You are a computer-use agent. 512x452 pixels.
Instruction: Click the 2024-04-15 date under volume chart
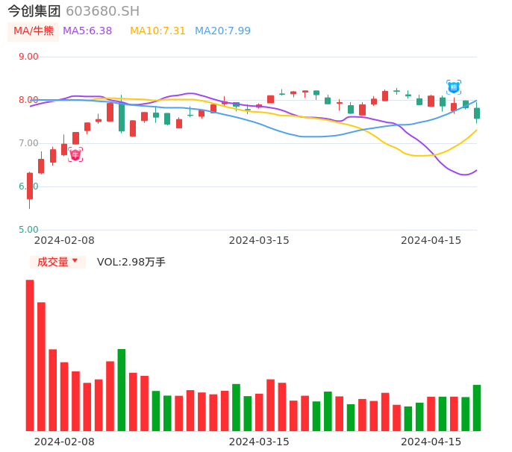coord(431,442)
